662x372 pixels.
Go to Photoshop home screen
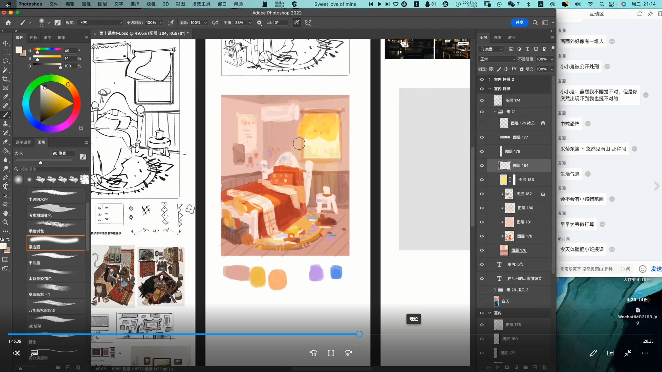point(8,22)
